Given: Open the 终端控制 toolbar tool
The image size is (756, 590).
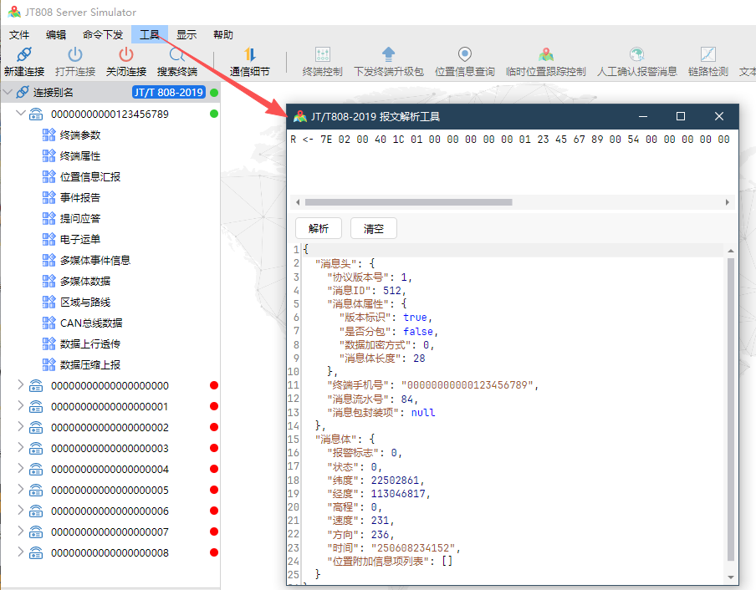Looking at the screenshot, I should (x=322, y=55).
